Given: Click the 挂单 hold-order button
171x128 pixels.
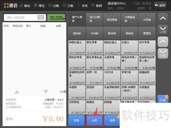Looking at the screenshot, I should pos(112,120).
